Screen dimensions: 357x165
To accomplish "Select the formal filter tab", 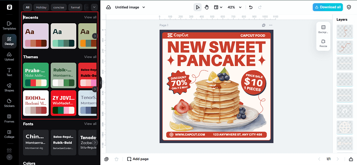I will point(75,7).
